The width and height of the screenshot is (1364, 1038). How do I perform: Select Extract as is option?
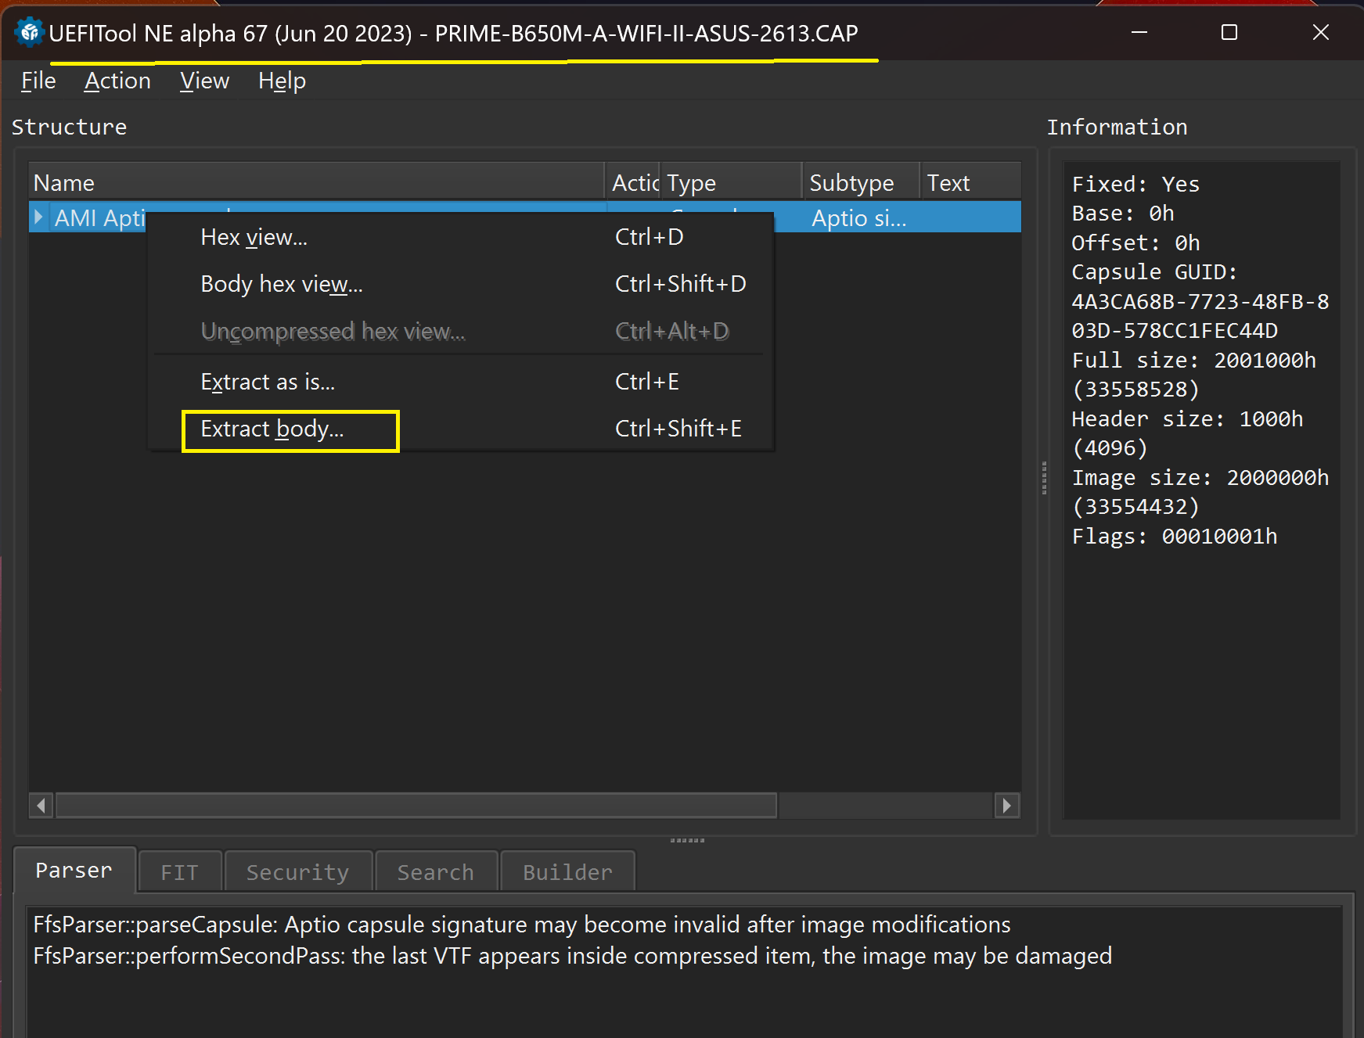(x=268, y=382)
